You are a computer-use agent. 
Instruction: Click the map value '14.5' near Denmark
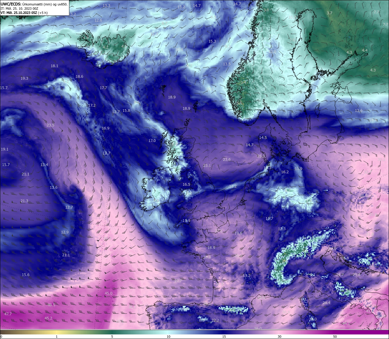pyautogui.click(x=263, y=138)
